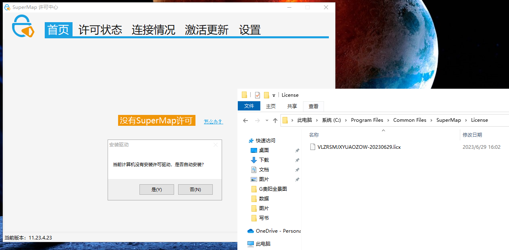Viewport: 509px width, 250px height.
Task: Open the 查看 ribbon tab in Explorer
Action: point(314,106)
